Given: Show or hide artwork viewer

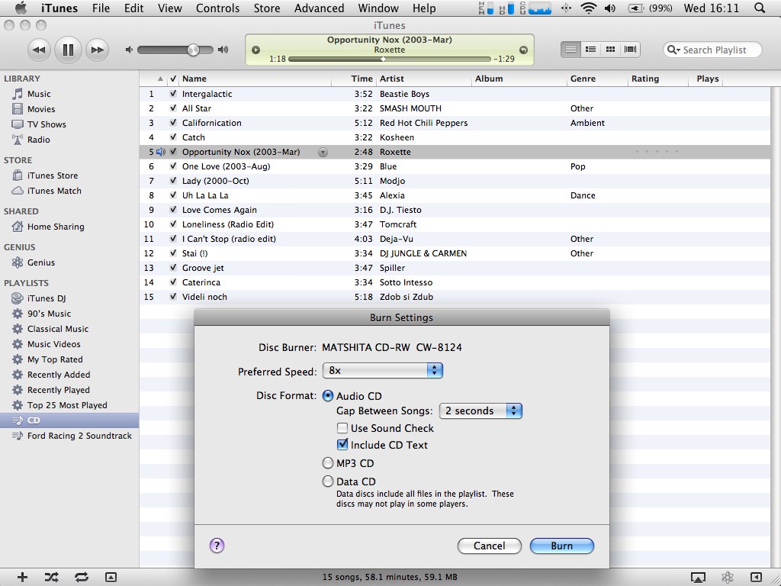Looking at the screenshot, I should click(111, 577).
